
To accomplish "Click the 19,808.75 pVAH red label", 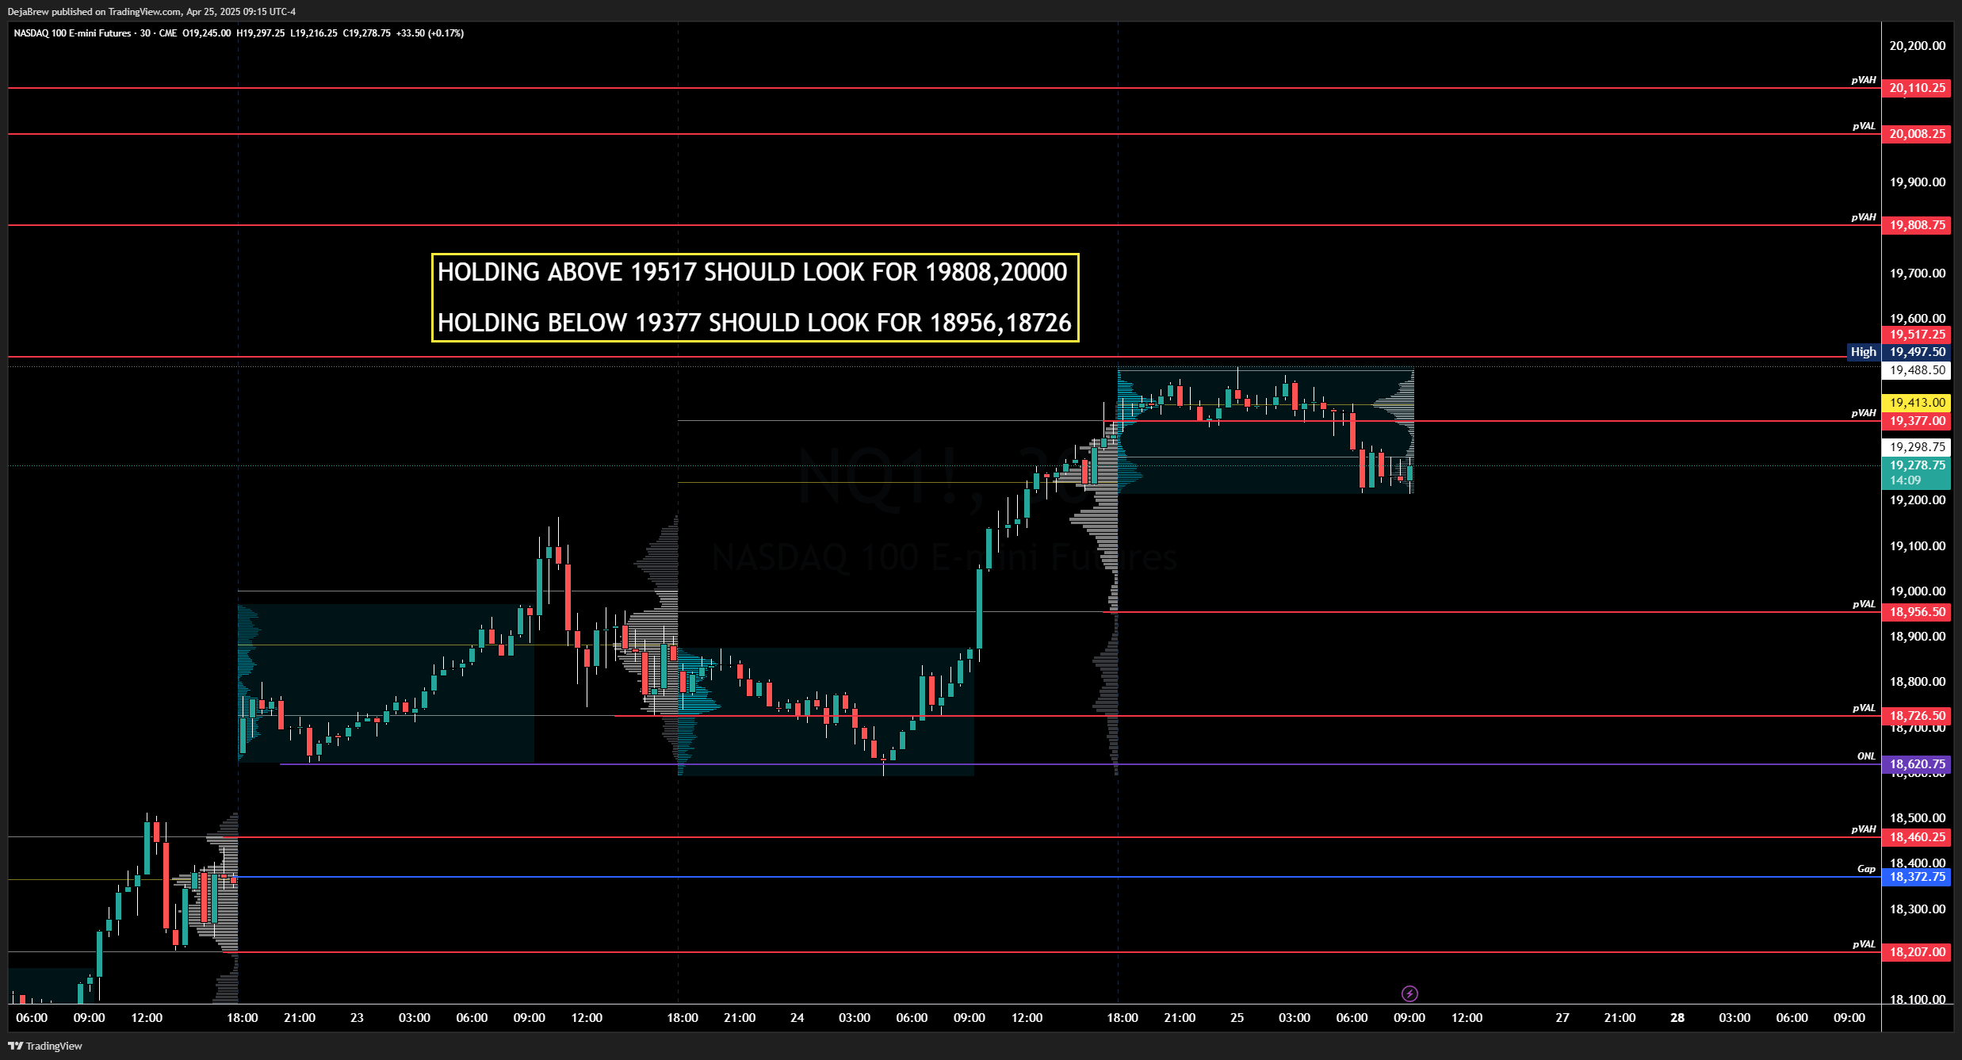I will click(1917, 225).
